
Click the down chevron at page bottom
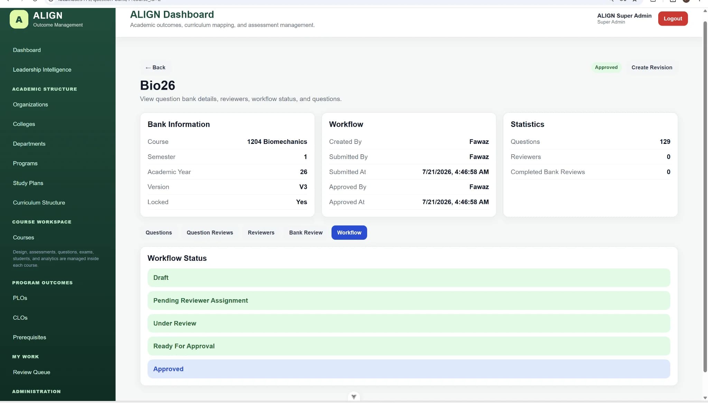point(354,397)
